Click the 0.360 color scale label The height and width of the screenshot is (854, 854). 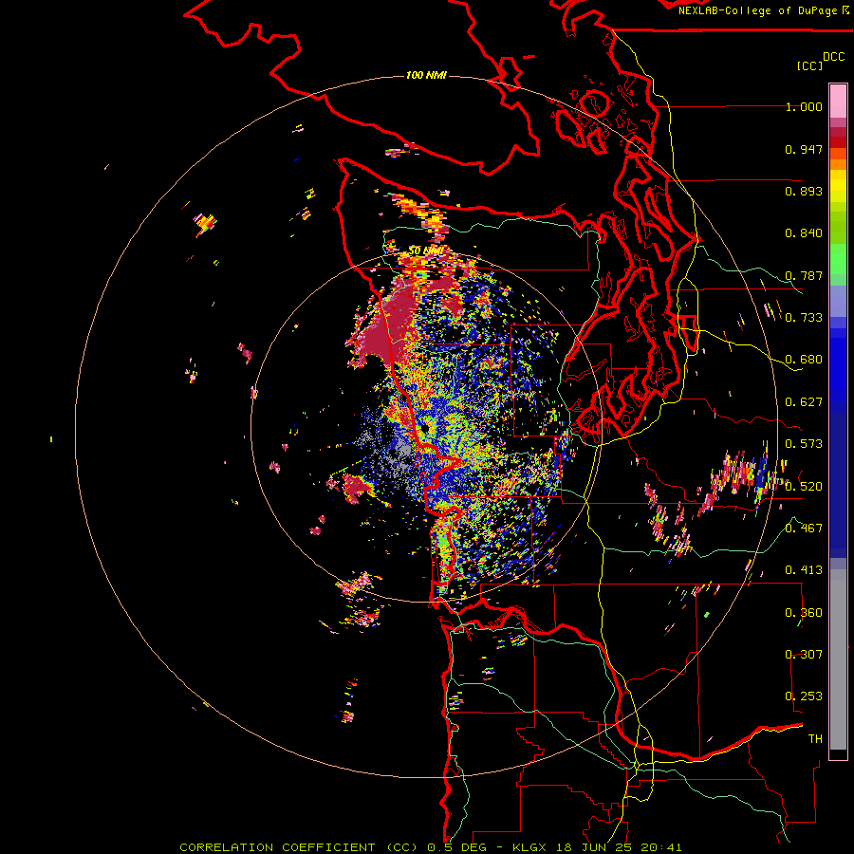click(804, 613)
